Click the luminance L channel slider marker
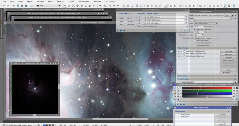239x126 pixels. [x=207, y=96]
